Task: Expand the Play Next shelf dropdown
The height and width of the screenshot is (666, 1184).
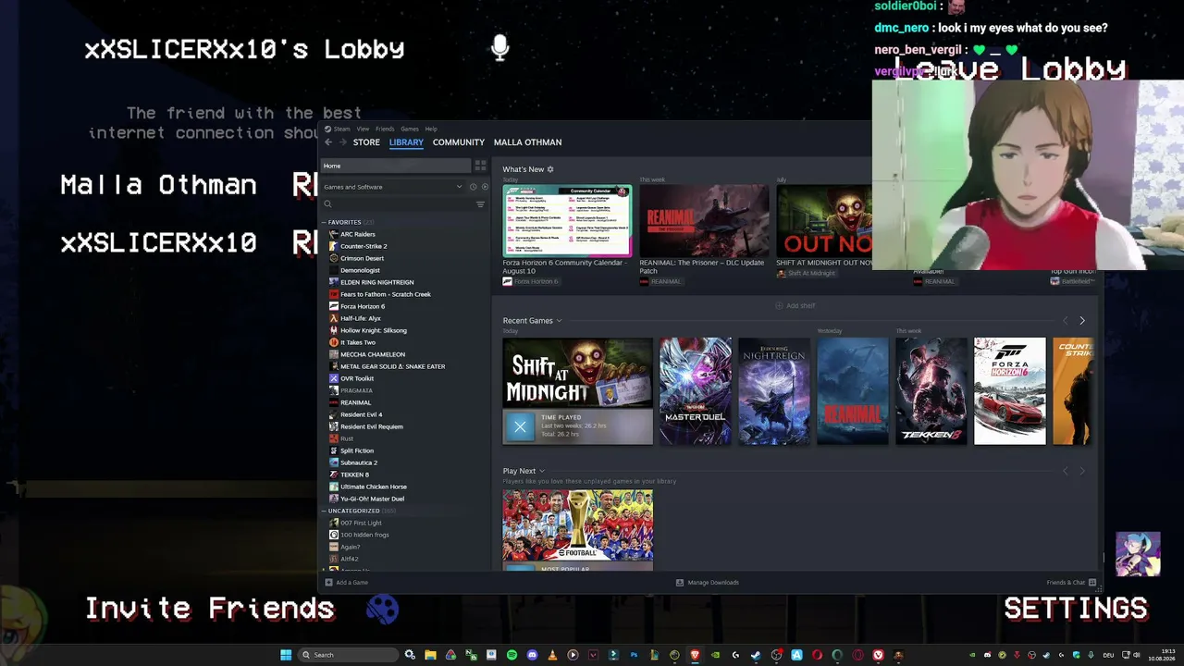Action: [542, 471]
